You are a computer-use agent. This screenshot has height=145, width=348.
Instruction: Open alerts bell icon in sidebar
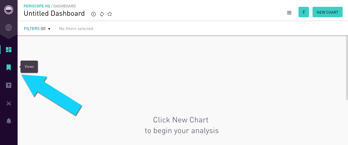point(9,121)
